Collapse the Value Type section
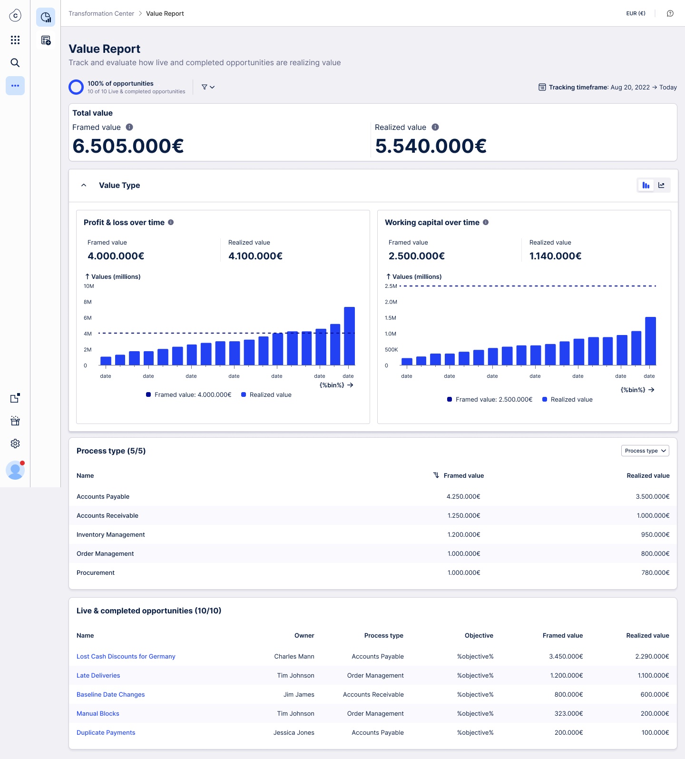 point(84,185)
